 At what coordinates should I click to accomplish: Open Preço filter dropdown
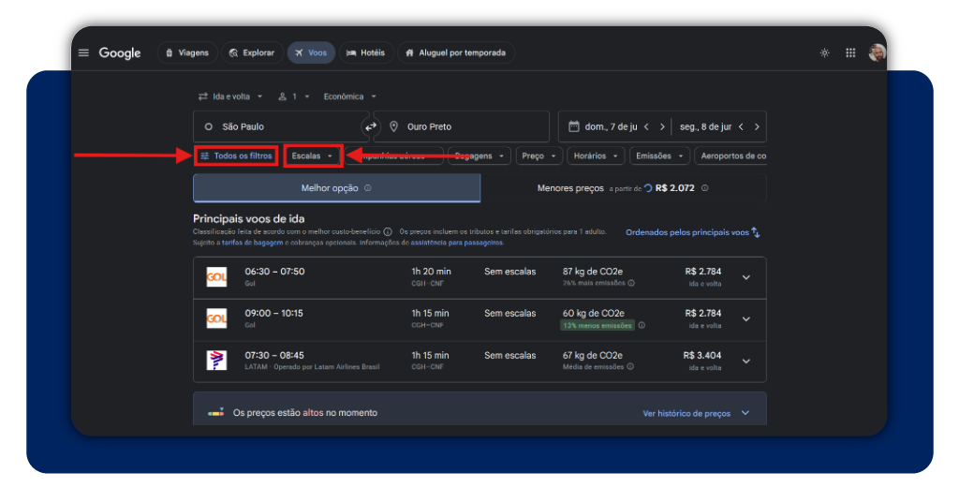(x=539, y=155)
